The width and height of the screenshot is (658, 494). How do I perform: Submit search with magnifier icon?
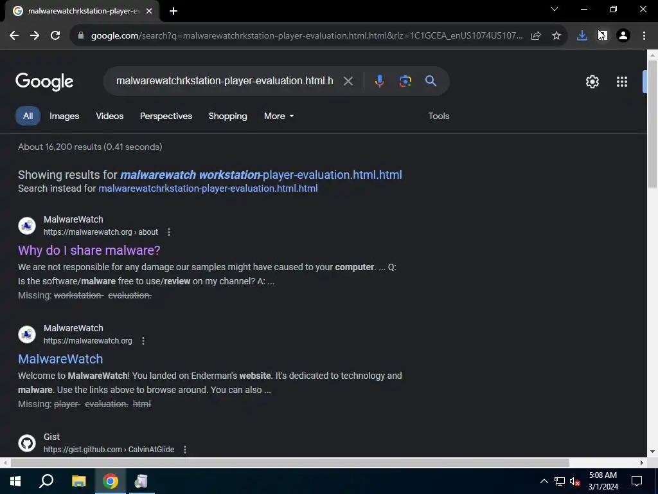tap(431, 81)
